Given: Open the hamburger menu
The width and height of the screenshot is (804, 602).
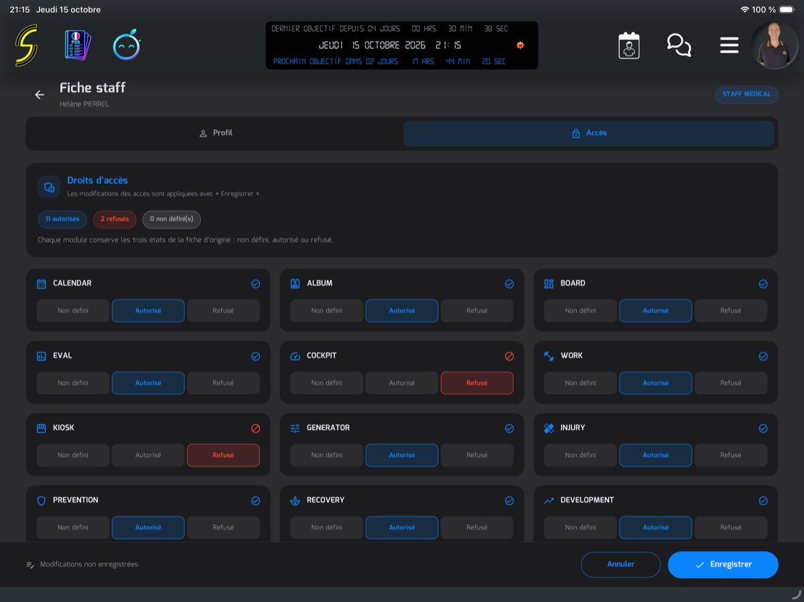Looking at the screenshot, I should tap(729, 46).
